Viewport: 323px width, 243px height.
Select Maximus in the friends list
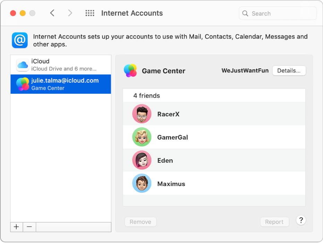[x=171, y=184]
